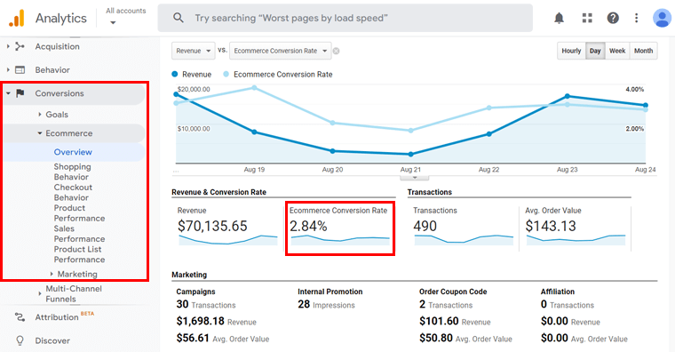Switch chart to Day view
The width and height of the screenshot is (675, 352).
coord(595,51)
